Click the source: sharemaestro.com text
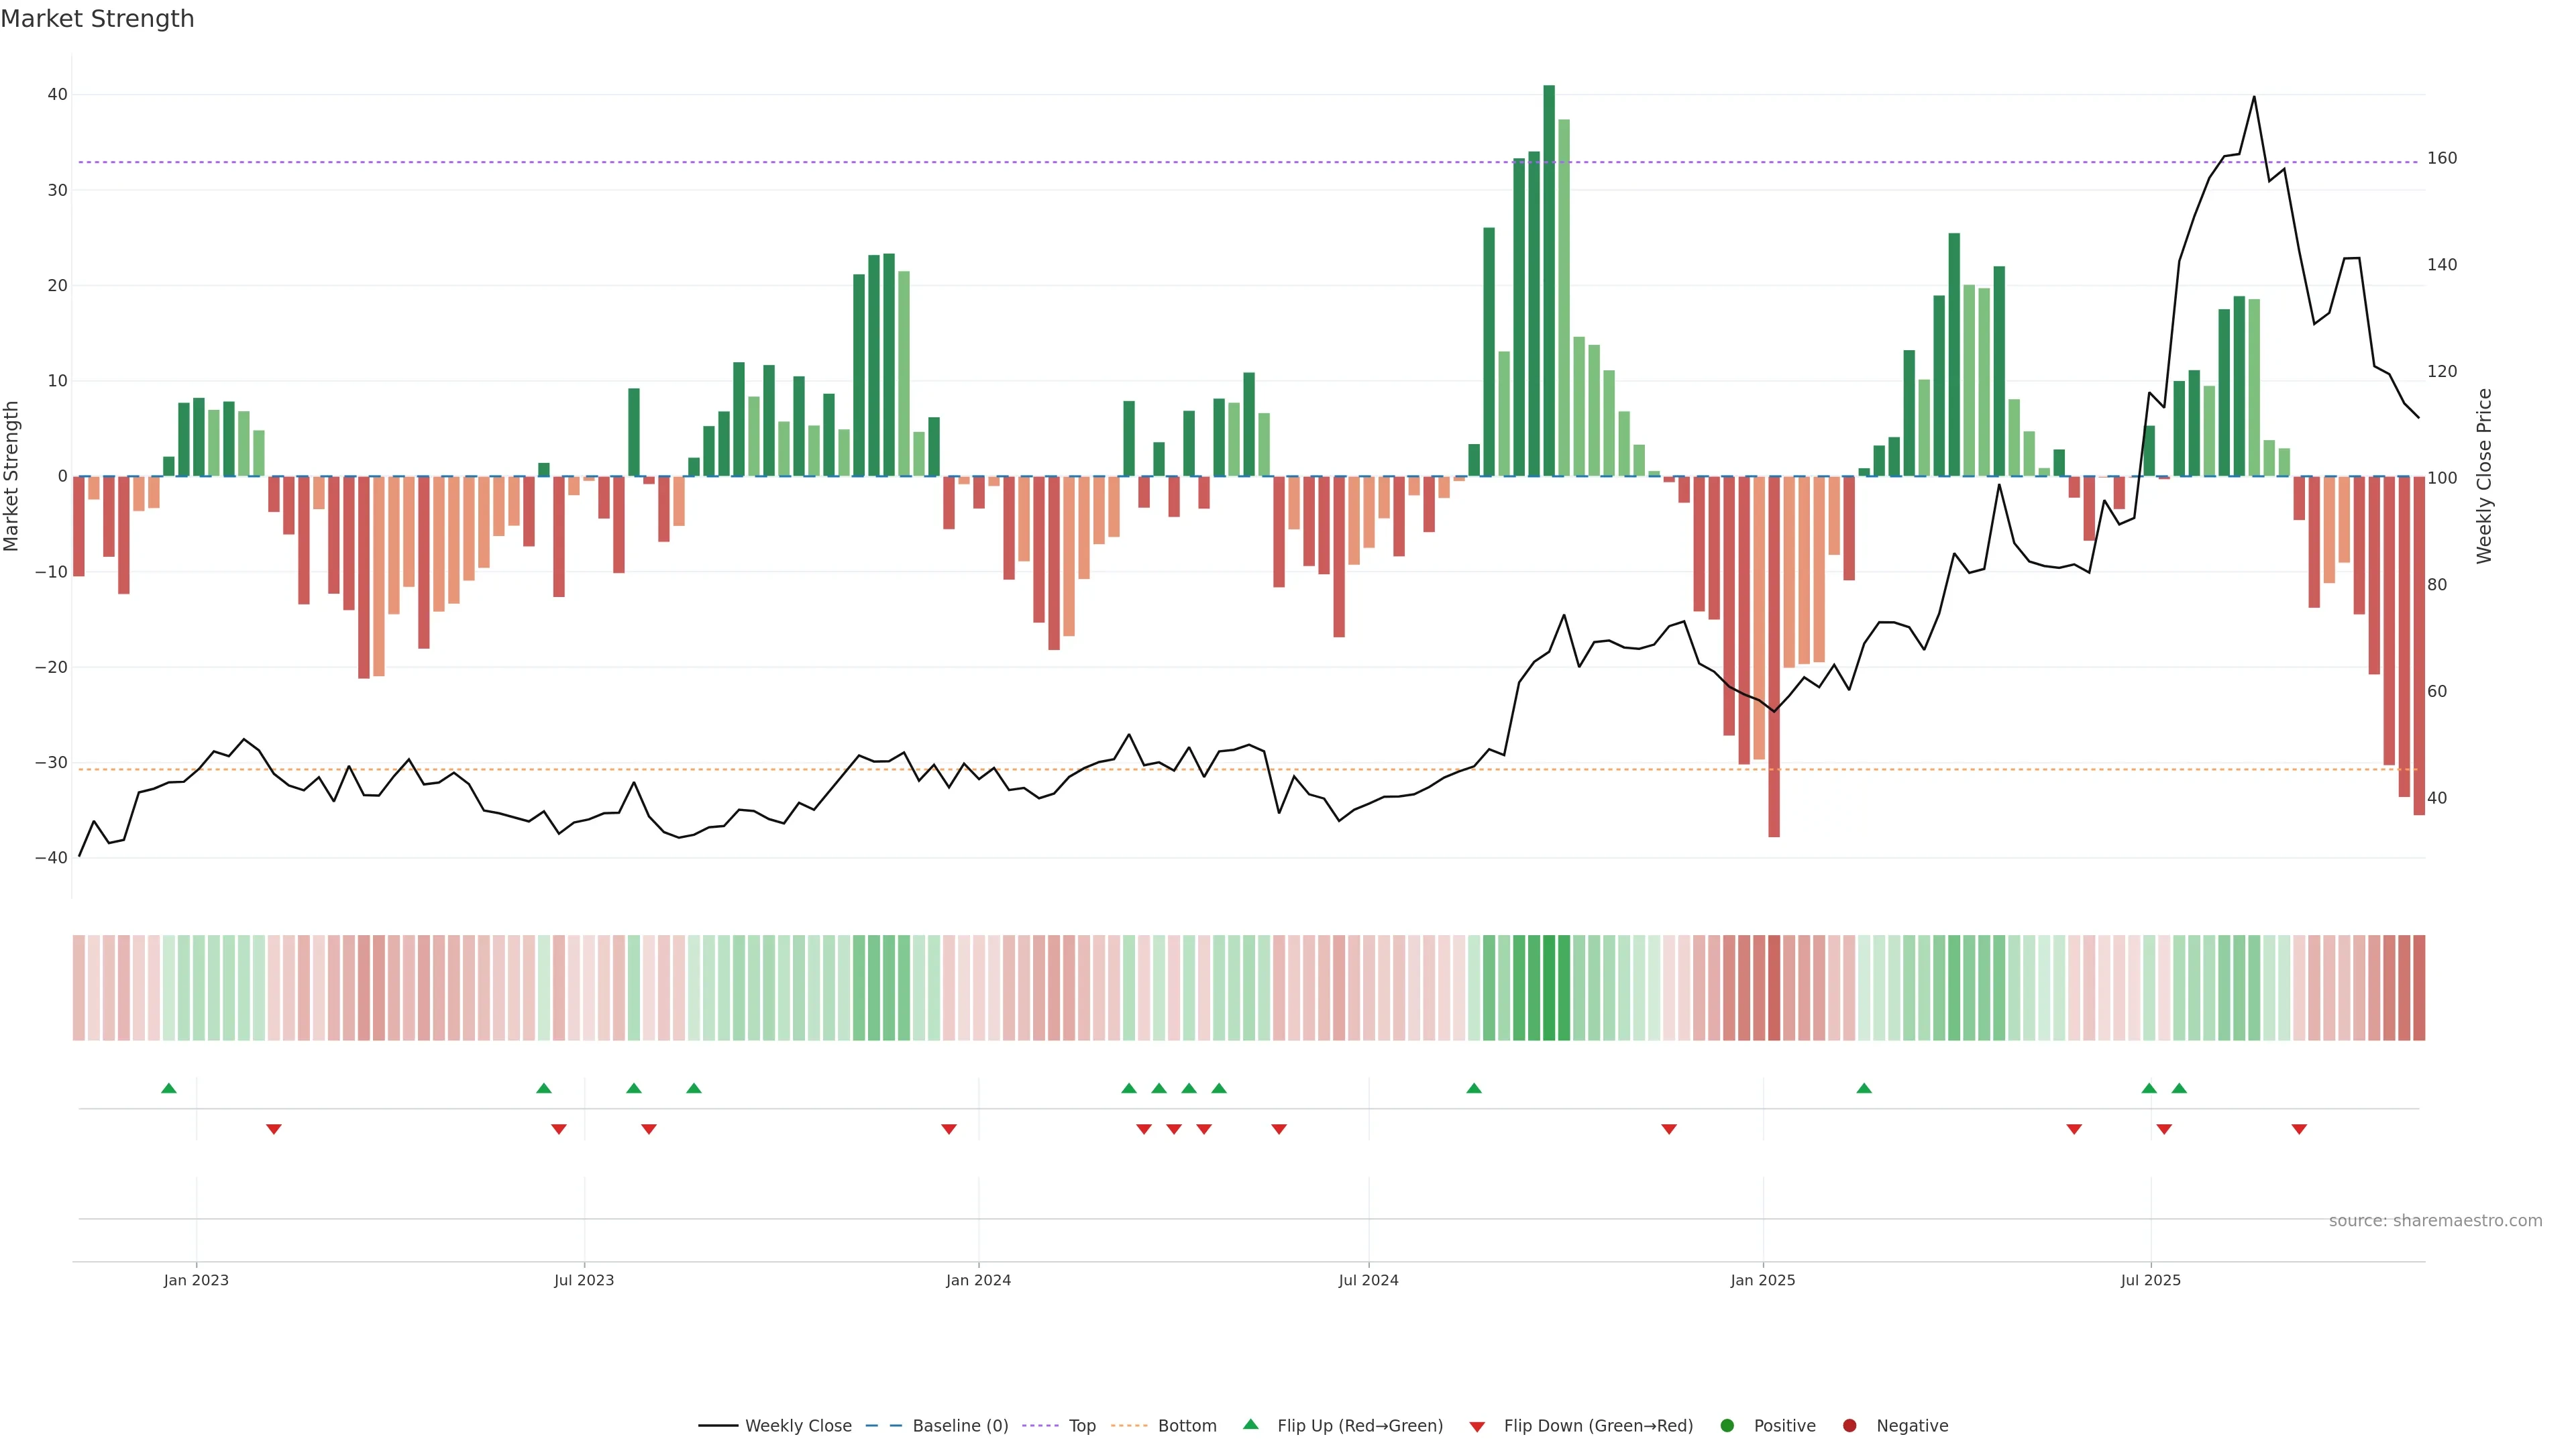 click(2435, 1221)
